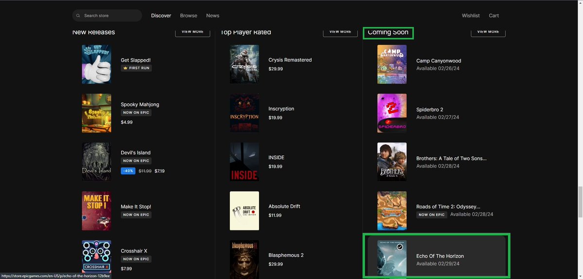Open Camp Canyonwood cover thumbnail

coord(392,64)
